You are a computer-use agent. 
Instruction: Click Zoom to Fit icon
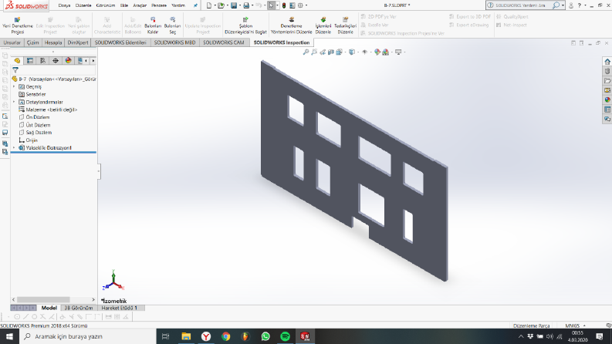(x=306, y=52)
